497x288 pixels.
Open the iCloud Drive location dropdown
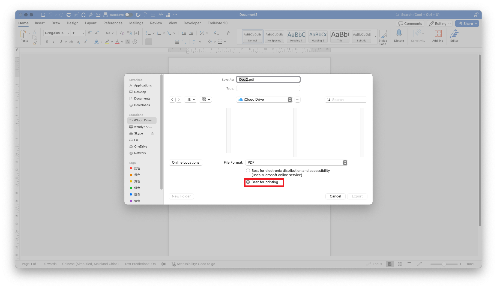264,100
